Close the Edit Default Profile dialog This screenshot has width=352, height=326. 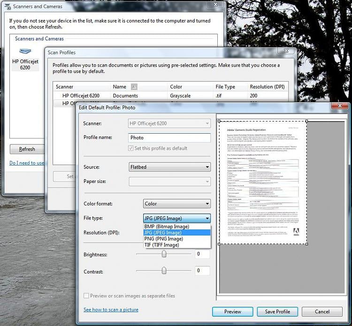(340, 106)
